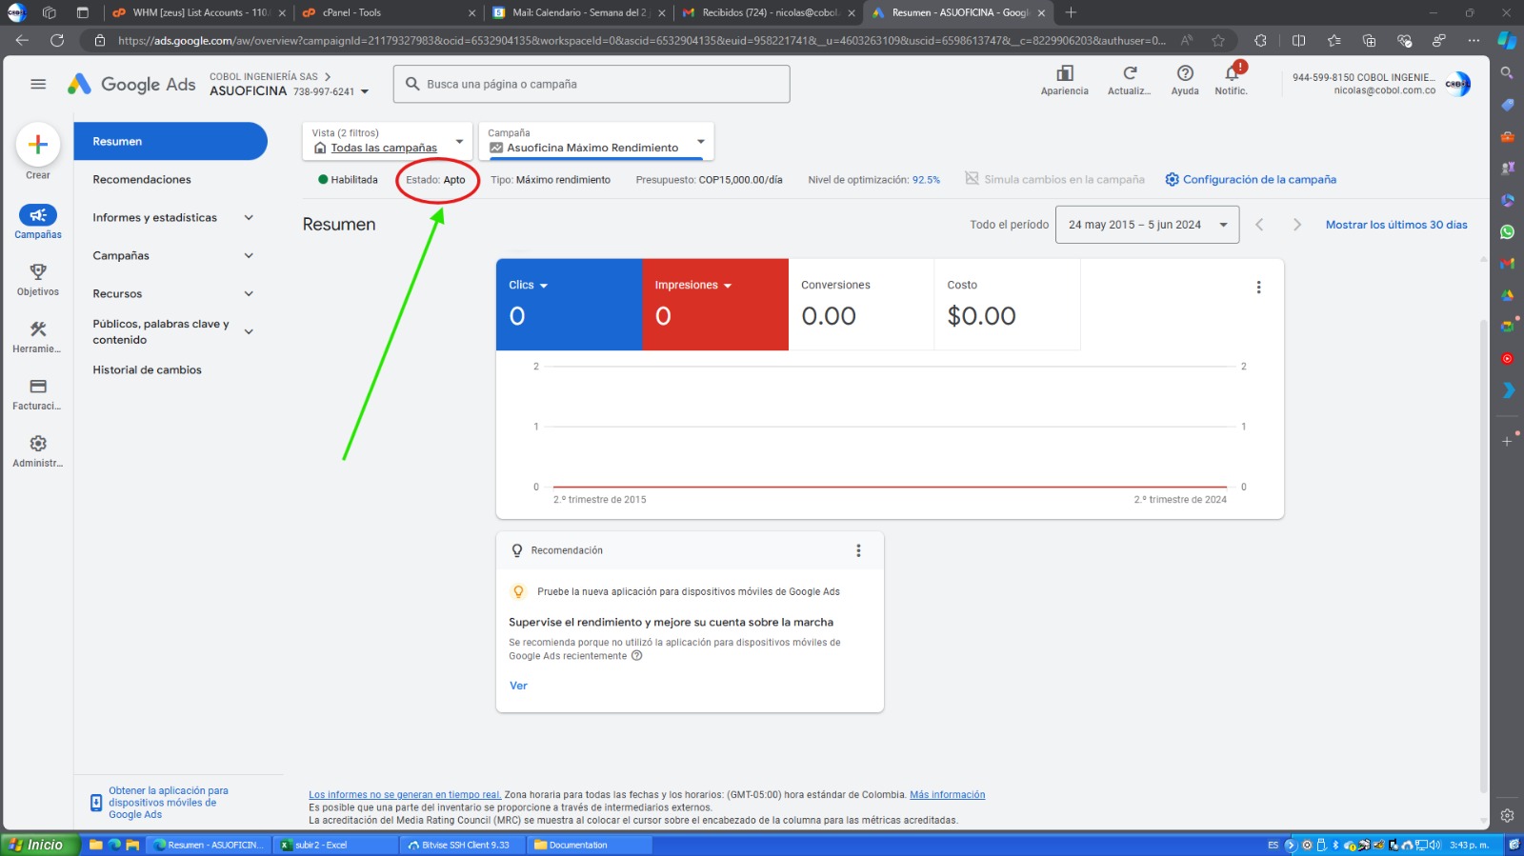This screenshot has height=856, width=1524.
Task: Open the hamburger main menu
Action: pos(38,84)
